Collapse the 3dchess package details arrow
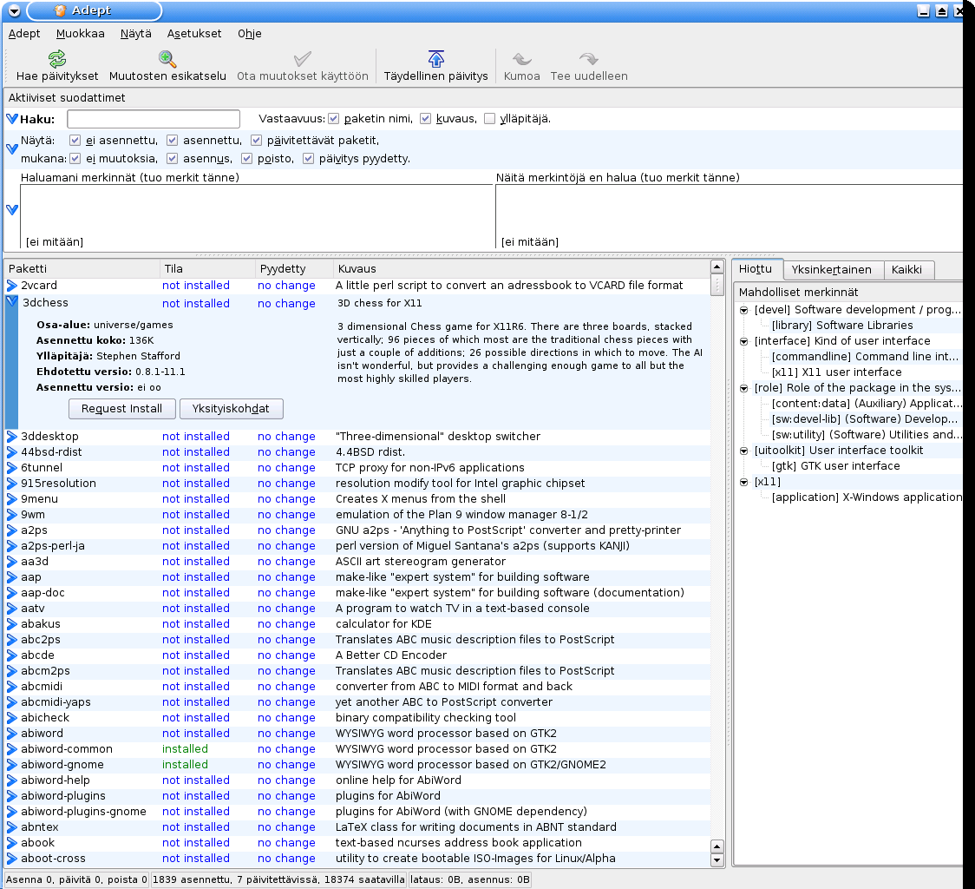This screenshot has width=975, height=889. [12, 303]
